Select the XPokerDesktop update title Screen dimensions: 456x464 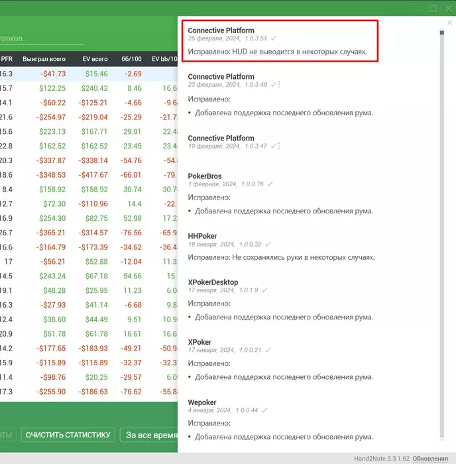click(213, 282)
